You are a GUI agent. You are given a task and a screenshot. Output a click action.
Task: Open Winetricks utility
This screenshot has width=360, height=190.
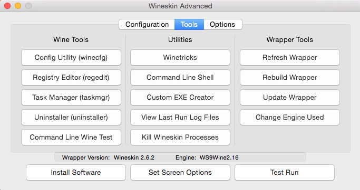coord(180,57)
